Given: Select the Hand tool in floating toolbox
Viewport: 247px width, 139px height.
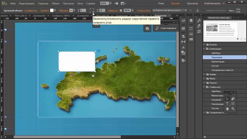Looking at the screenshot, I should 227,108.
